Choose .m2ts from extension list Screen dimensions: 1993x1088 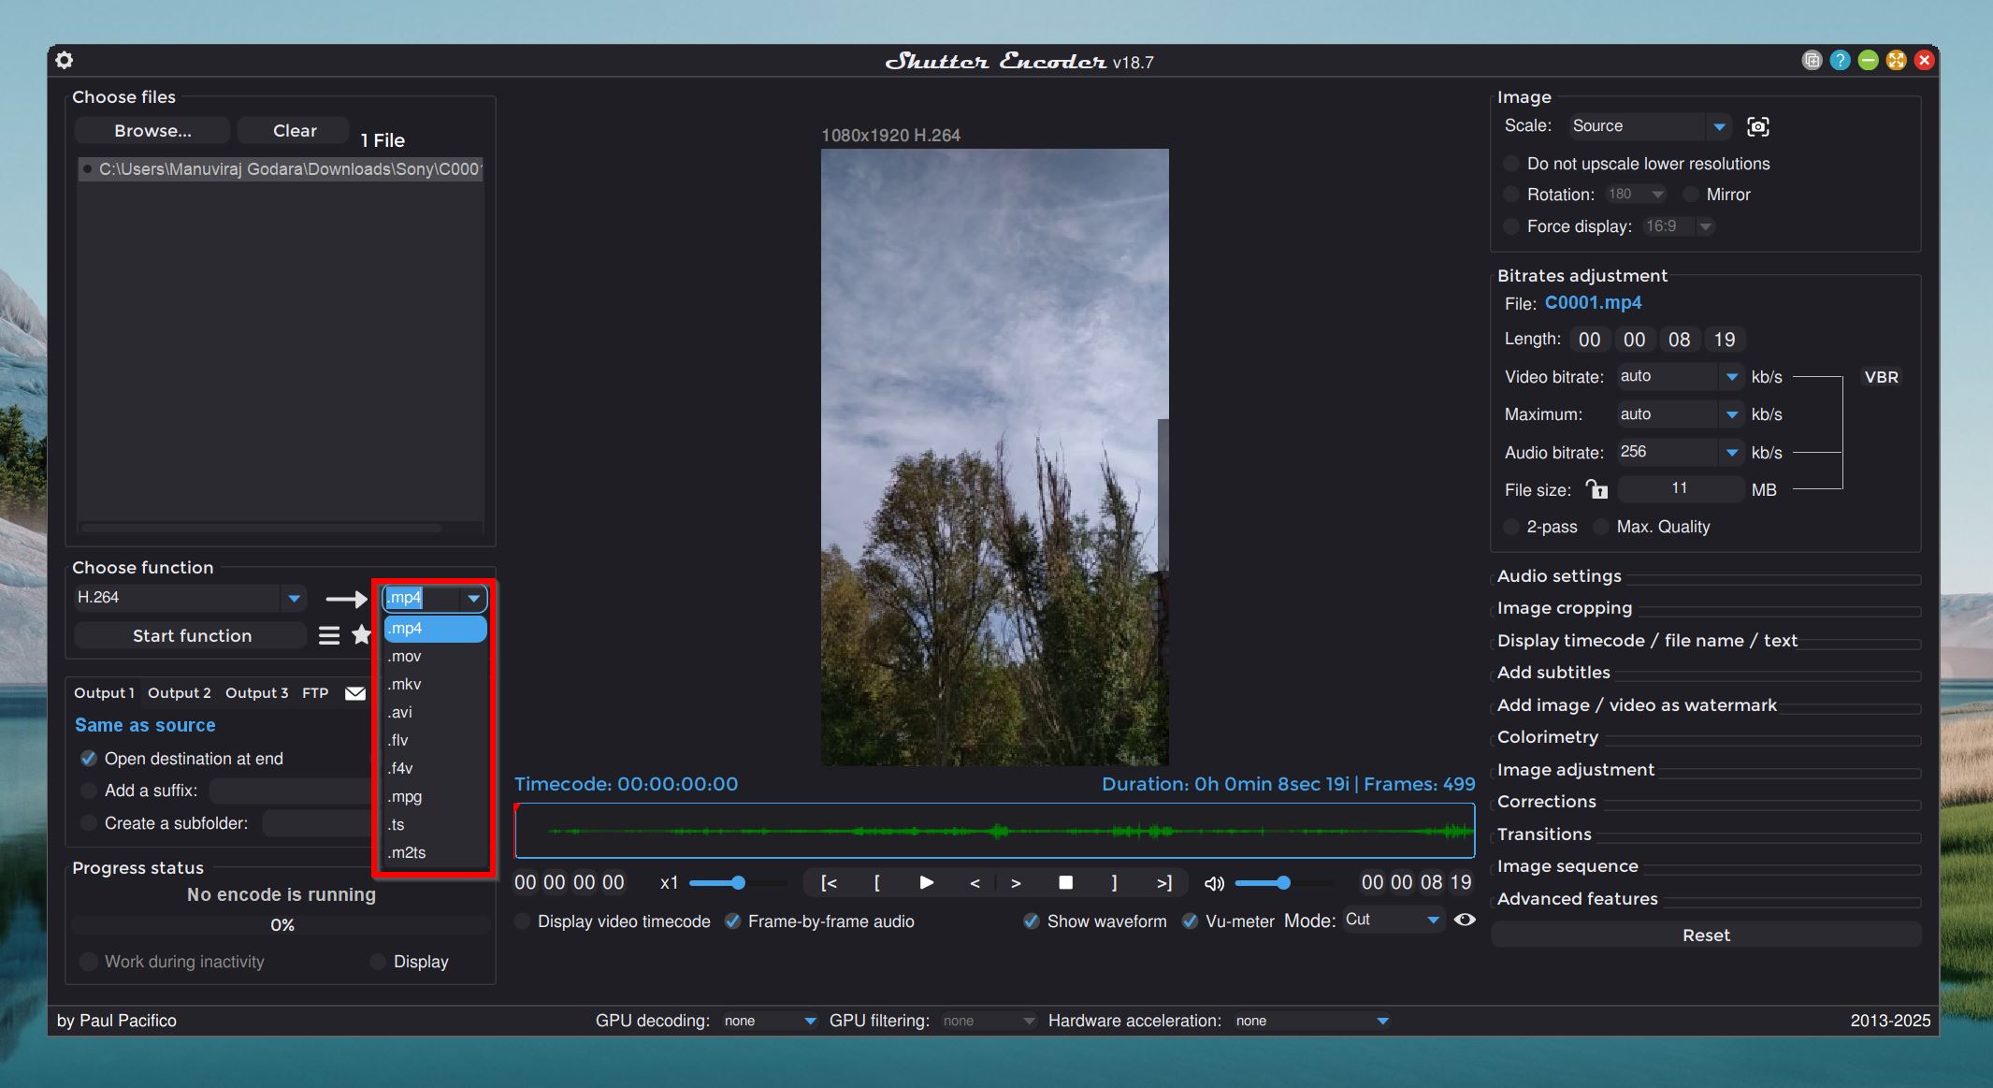click(x=435, y=853)
